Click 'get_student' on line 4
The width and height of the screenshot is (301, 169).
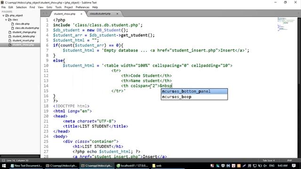click(134, 35)
